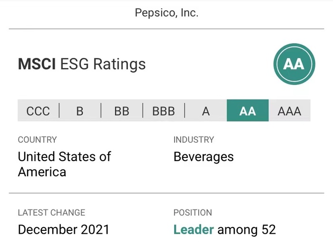Image resolution: width=333 pixels, height=246 pixels.
Task: Select the CCC rating segment
Action: (x=38, y=110)
